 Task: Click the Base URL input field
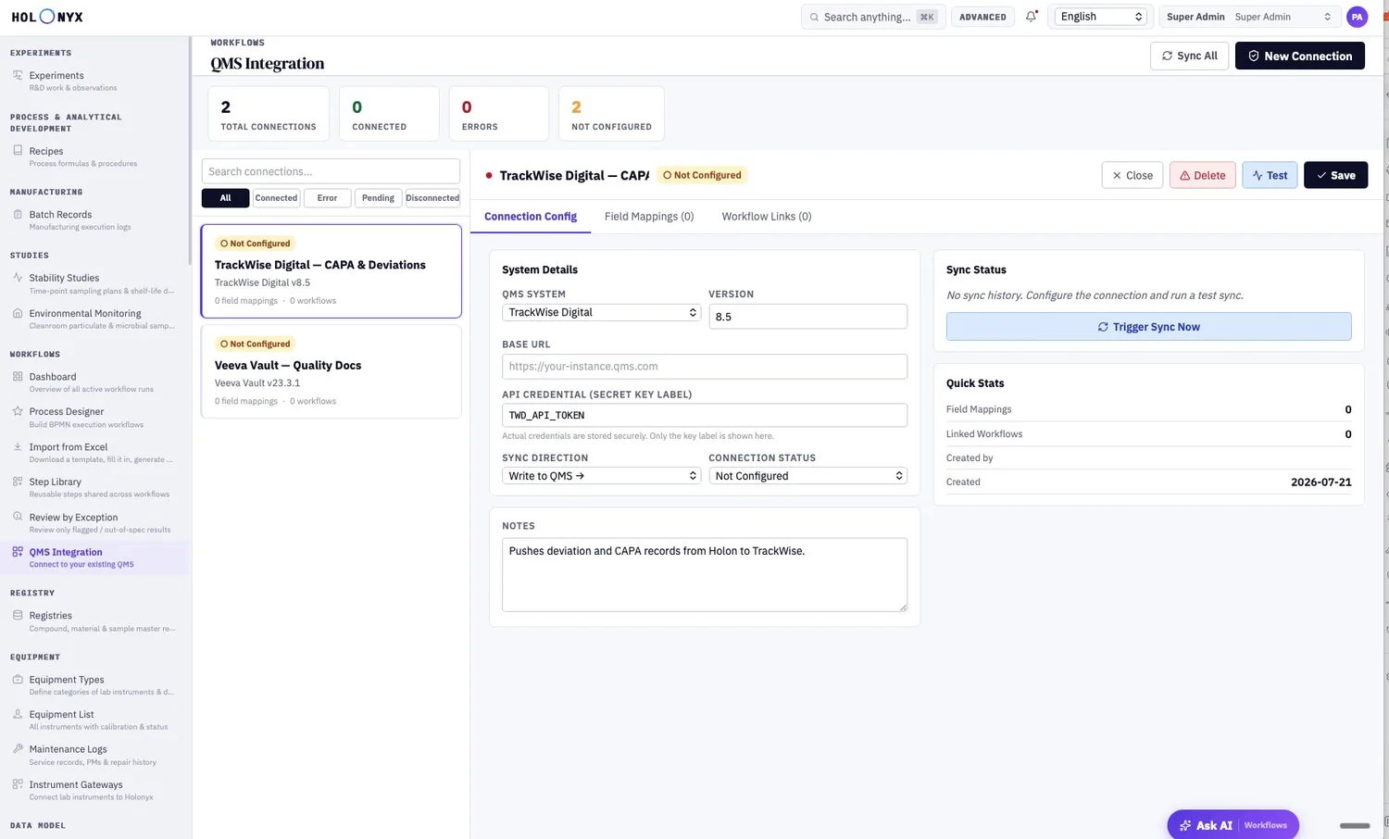point(705,366)
